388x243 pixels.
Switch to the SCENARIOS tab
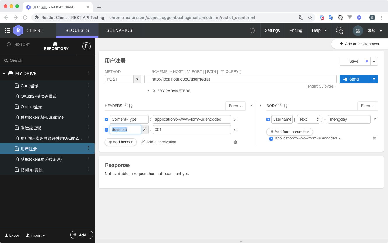point(119,30)
